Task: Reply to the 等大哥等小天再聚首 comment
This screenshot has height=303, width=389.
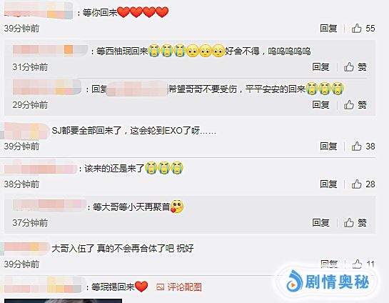Action: click(320, 222)
